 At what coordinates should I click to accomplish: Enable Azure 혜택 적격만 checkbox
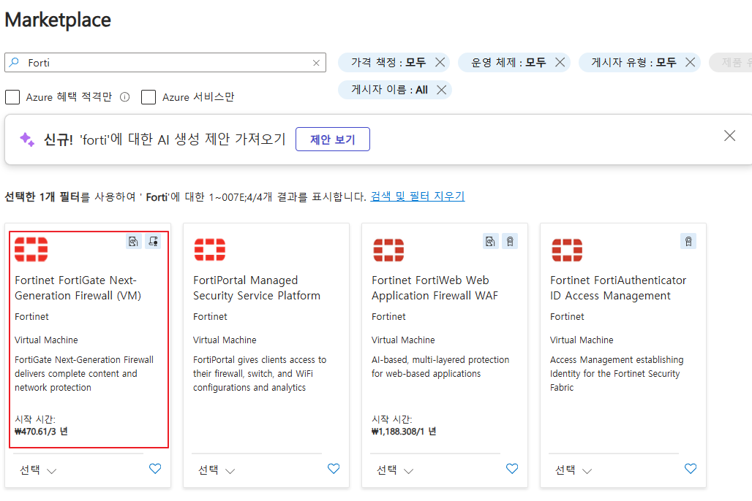12,97
